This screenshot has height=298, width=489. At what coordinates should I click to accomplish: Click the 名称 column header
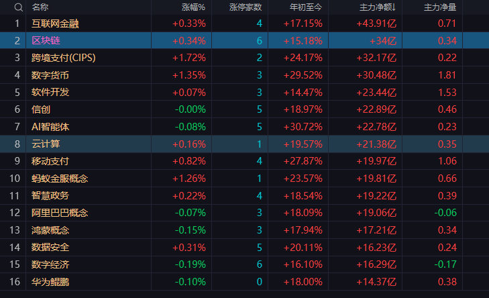[x=40, y=7]
